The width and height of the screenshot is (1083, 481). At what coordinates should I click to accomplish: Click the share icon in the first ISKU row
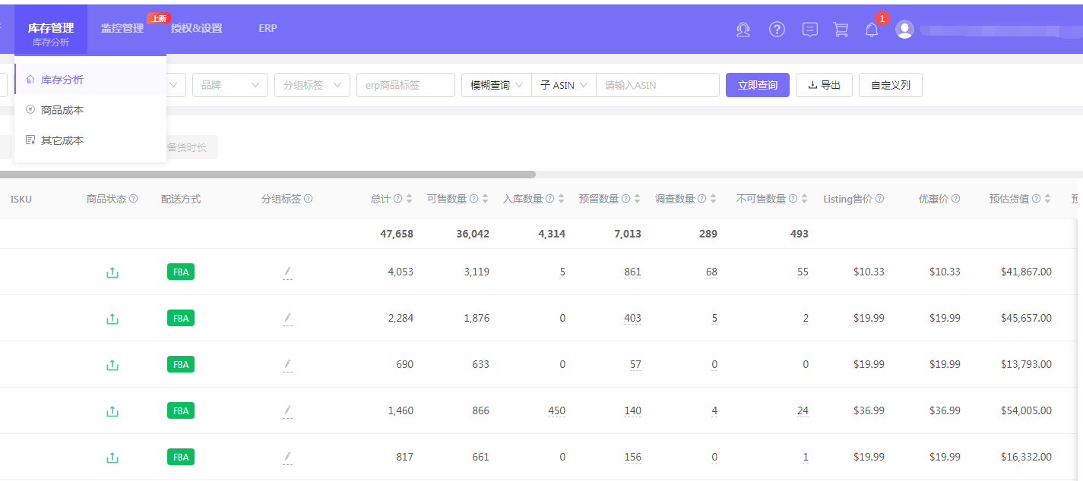click(112, 272)
